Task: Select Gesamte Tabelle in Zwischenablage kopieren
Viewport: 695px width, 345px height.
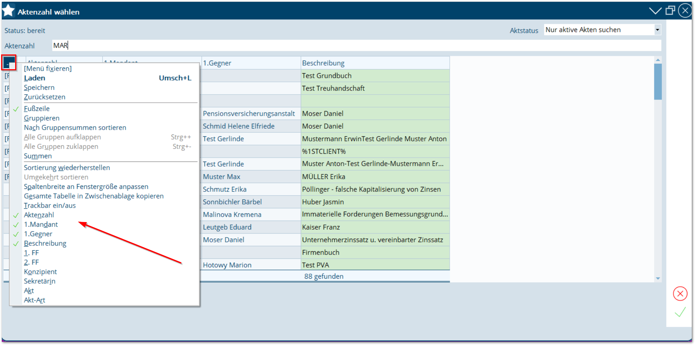Action: tap(94, 196)
